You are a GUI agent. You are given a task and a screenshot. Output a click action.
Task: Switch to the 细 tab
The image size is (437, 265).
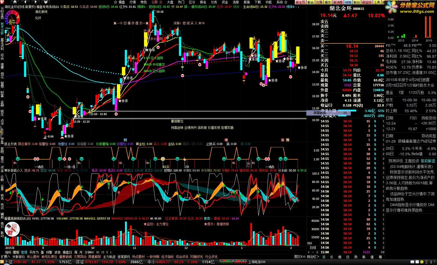(340, 257)
